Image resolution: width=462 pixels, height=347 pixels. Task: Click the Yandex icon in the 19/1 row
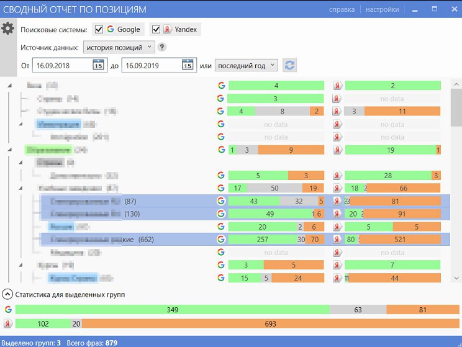[337, 150]
